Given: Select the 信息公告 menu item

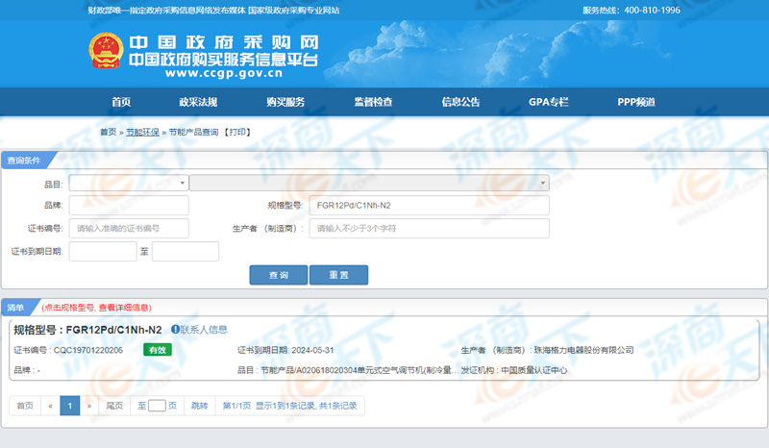Looking at the screenshot, I should (460, 102).
